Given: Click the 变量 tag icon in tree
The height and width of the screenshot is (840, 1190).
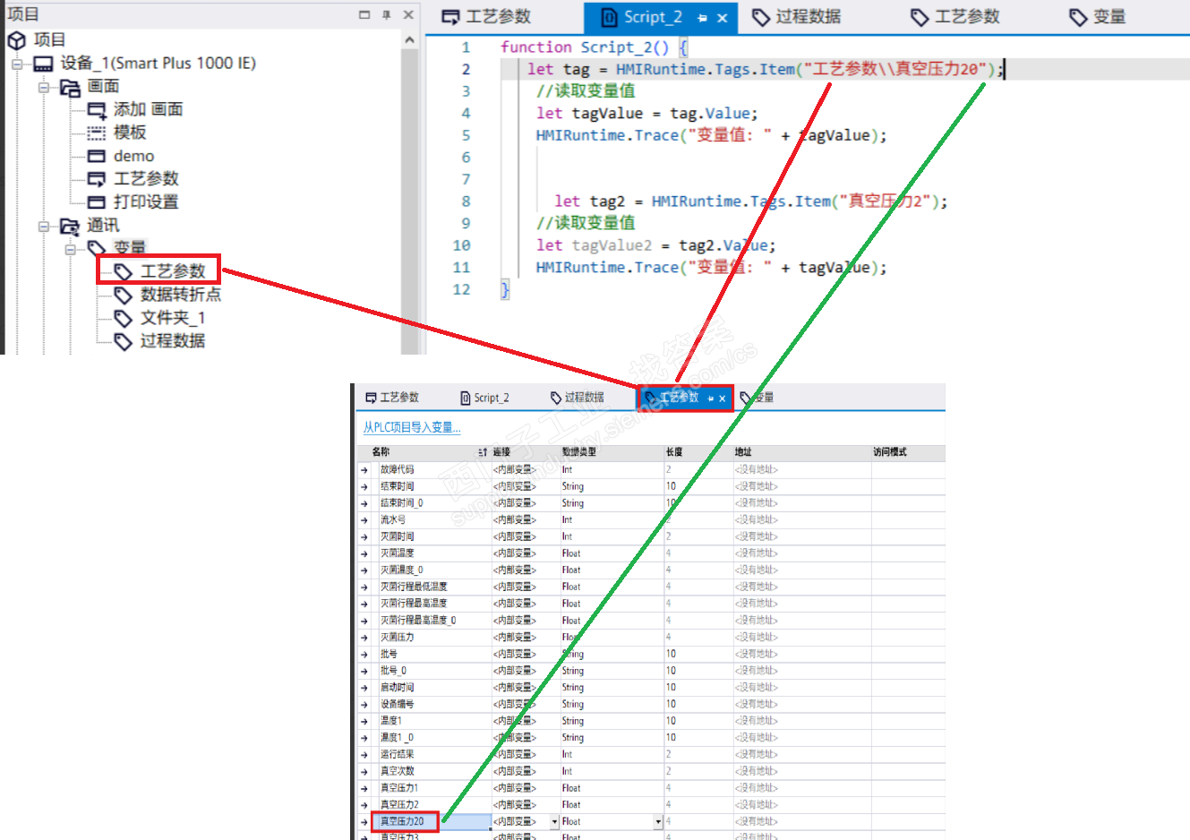Looking at the screenshot, I should 97,248.
